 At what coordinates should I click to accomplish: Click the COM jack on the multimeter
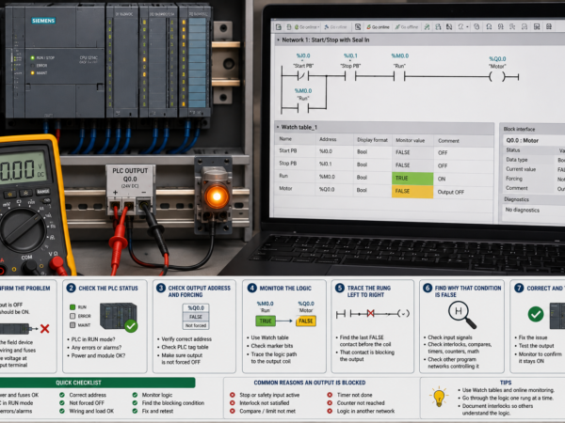[30, 267]
